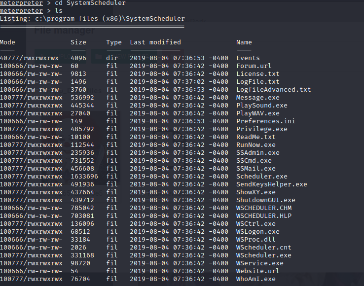
Task: Click the 'dir' type of Events
Action: tap(112, 58)
